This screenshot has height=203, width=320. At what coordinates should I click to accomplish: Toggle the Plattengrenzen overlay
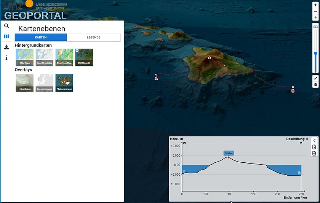tap(64, 83)
